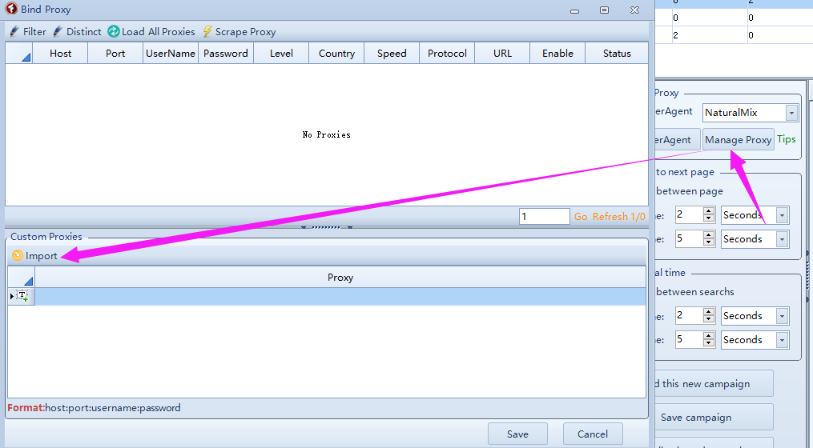Click the Import icon in Custom Proxies
Screen dimensions: 813x448
pyautogui.click(x=18, y=256)
